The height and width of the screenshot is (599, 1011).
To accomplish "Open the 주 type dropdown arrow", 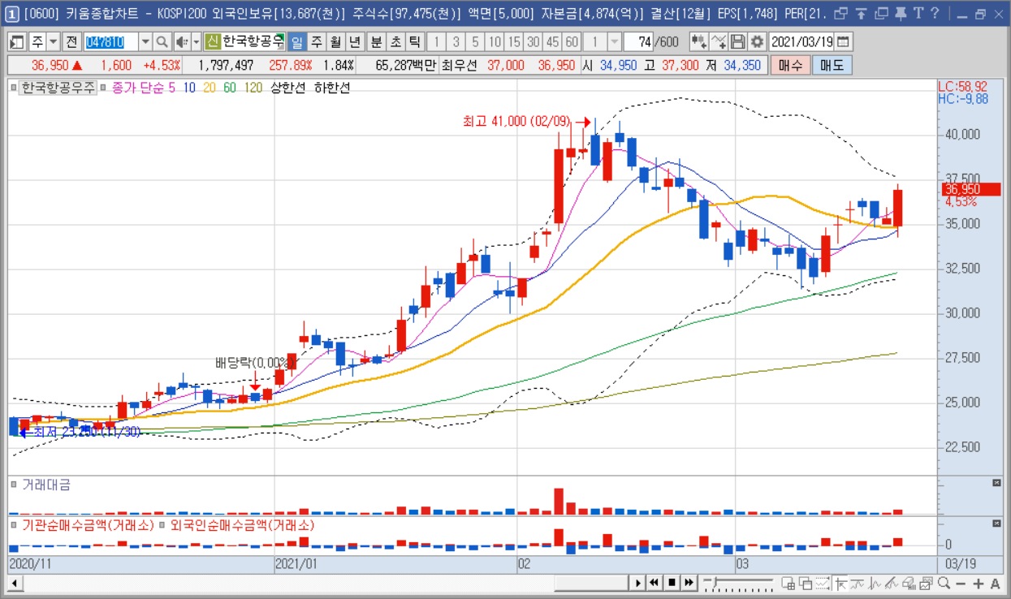I will (54, 42).
